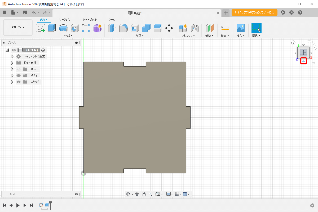Select the Offset Plane construct tool

coord(209,28)
